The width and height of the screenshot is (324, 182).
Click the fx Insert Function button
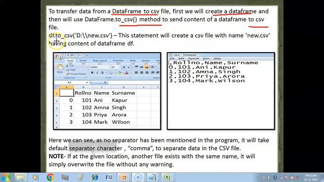(x=105, y=82)
